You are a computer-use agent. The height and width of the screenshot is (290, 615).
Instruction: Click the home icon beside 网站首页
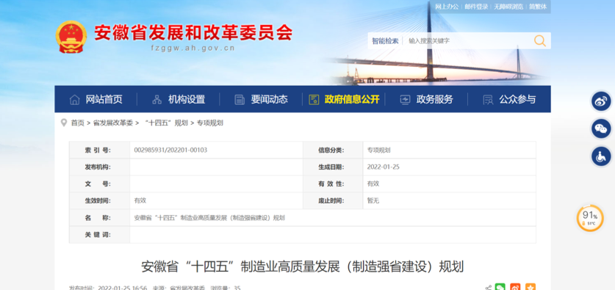[74, 100]
